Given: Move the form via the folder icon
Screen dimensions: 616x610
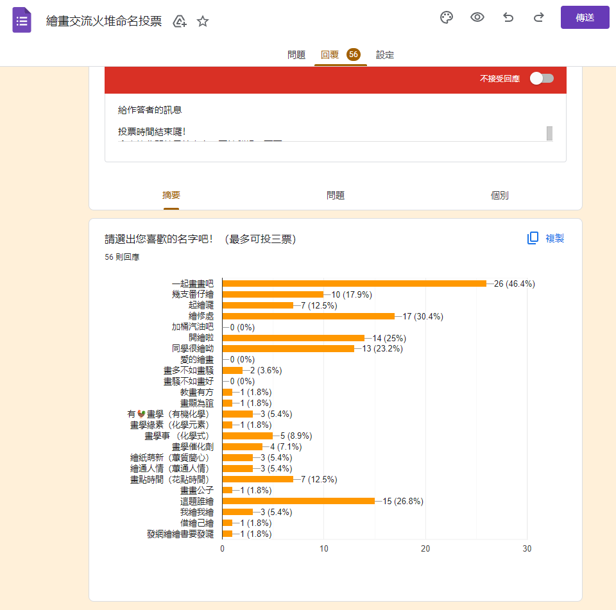Looking at the screenshot, I should [179, 21].
